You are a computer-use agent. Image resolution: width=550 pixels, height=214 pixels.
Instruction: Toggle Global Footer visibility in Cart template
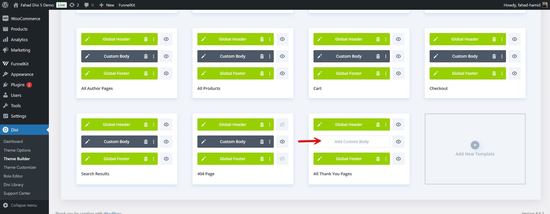click(398, 73)
